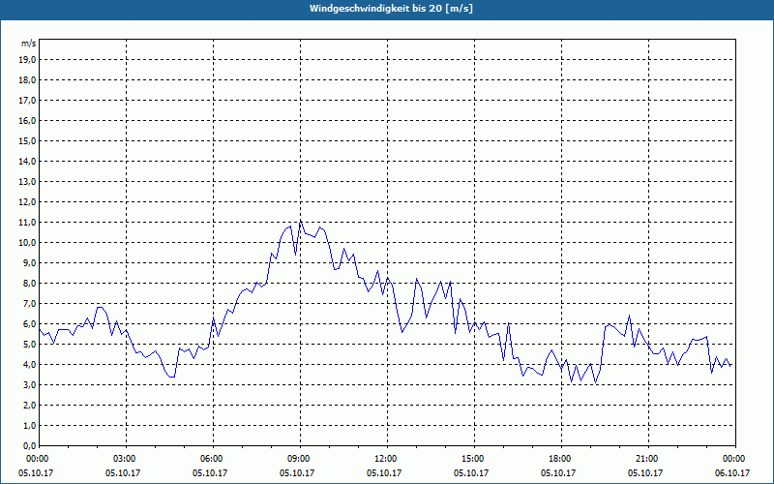
Task: Click the wind speed peak near 09:00
Action: [301, 221]
